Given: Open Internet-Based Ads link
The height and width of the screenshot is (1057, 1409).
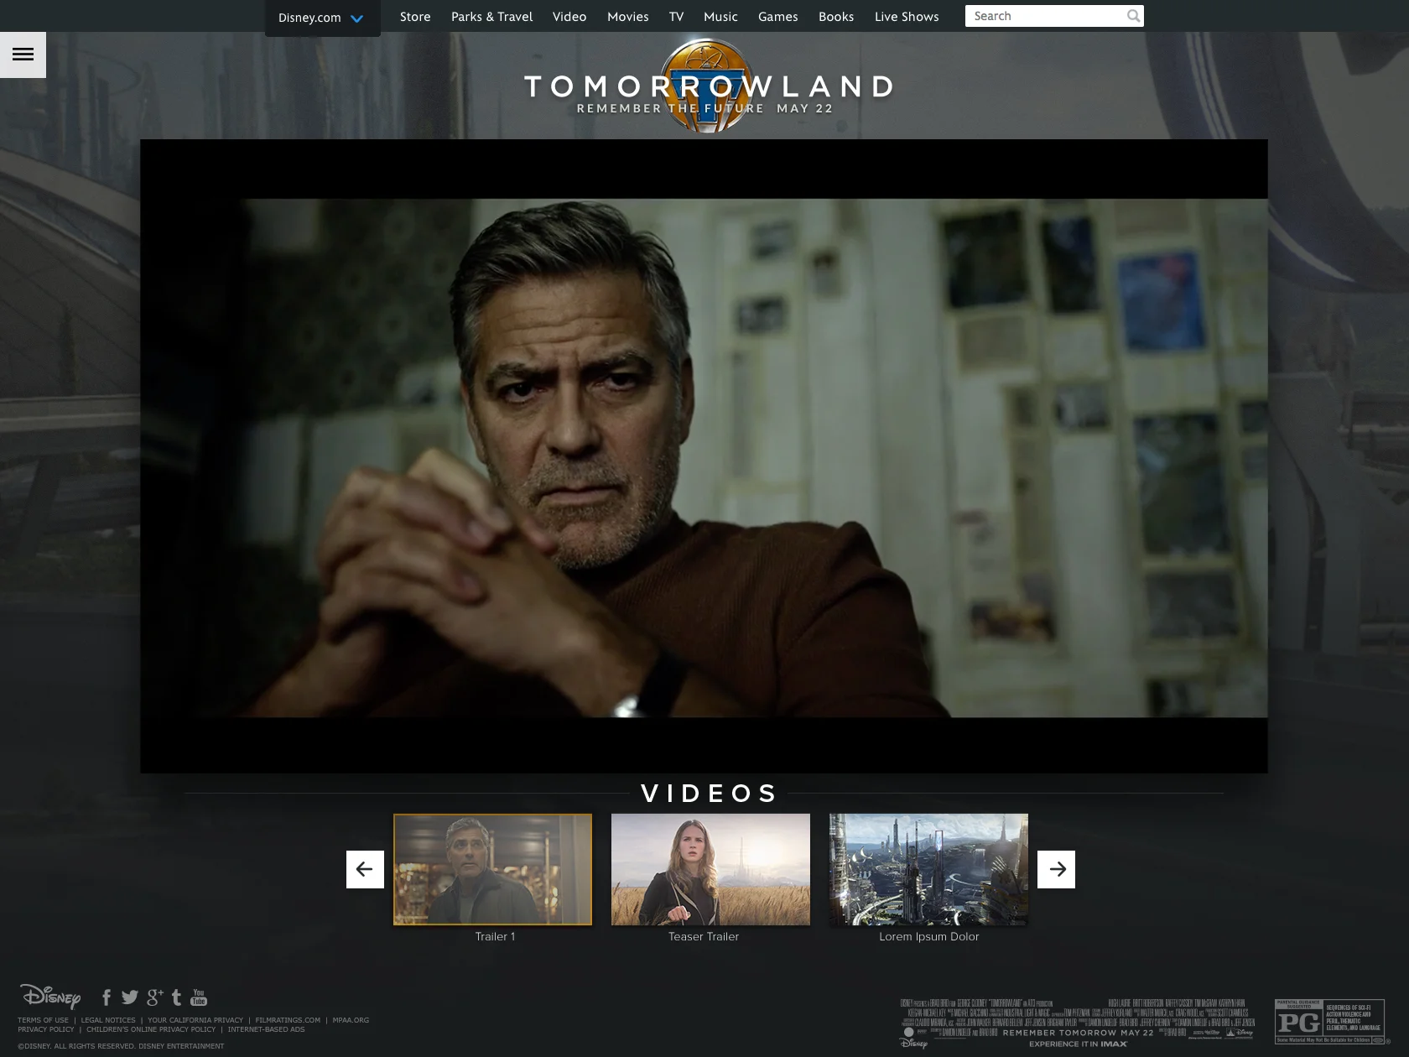Looking at the screenshot, I should pos(266,1029).
